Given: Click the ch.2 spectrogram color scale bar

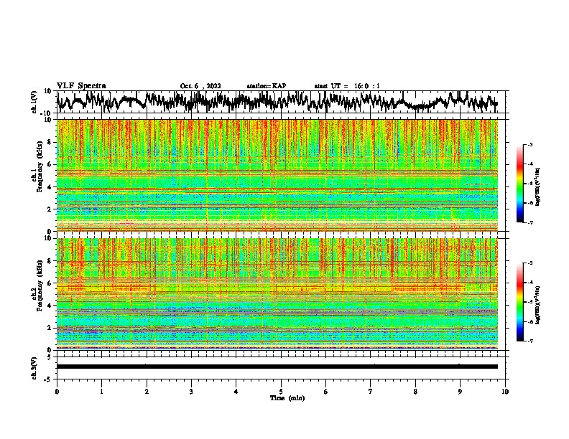Looking at the screenshot, I should [520, 302].
